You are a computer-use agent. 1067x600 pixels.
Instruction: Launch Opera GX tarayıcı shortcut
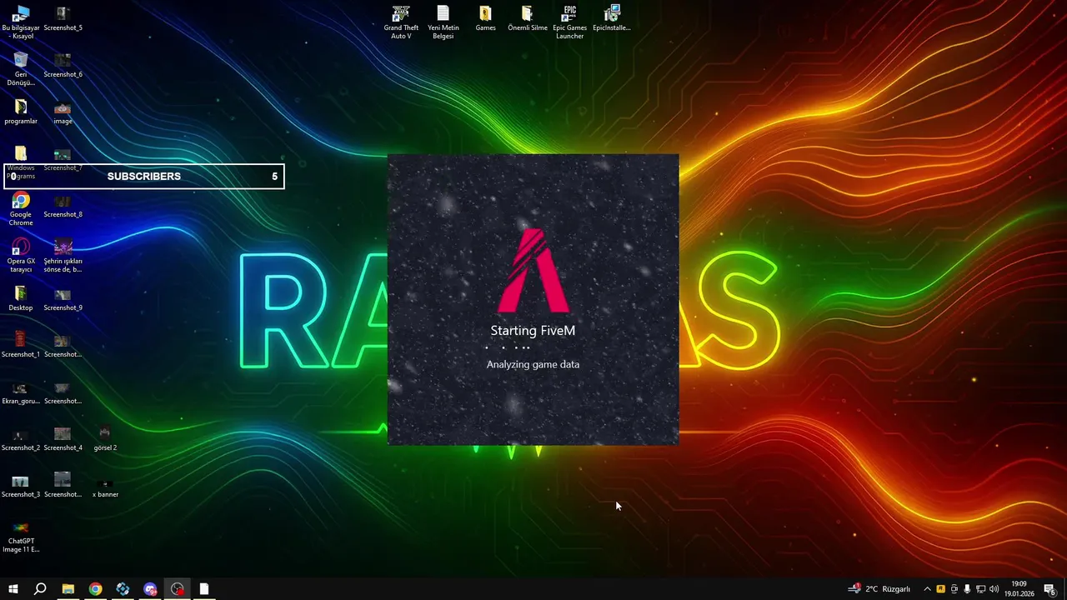[21, 256]
